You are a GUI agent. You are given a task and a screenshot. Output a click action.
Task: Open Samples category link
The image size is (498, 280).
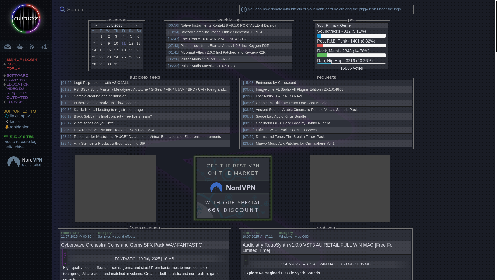coord(104,237)
